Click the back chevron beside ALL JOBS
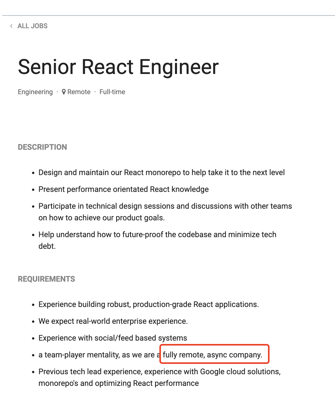The width and height of the screenshot is (335, 405). (x=11, y=26)
